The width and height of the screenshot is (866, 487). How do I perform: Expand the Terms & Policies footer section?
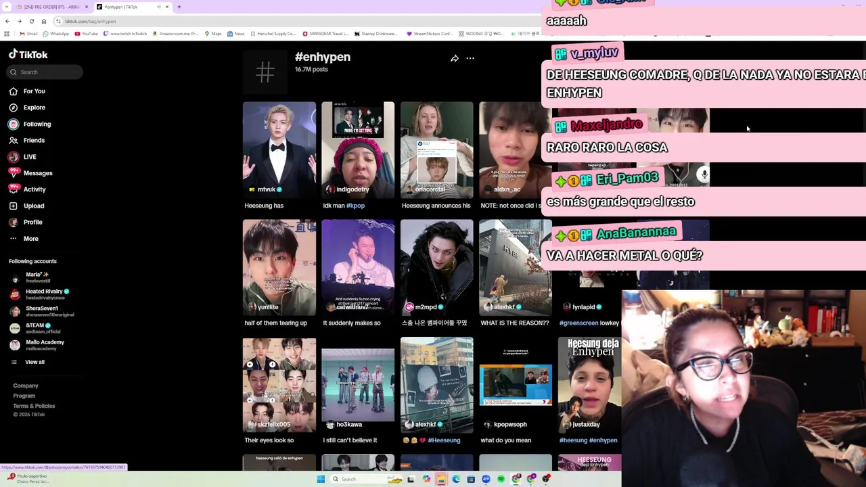pos(34,406)
